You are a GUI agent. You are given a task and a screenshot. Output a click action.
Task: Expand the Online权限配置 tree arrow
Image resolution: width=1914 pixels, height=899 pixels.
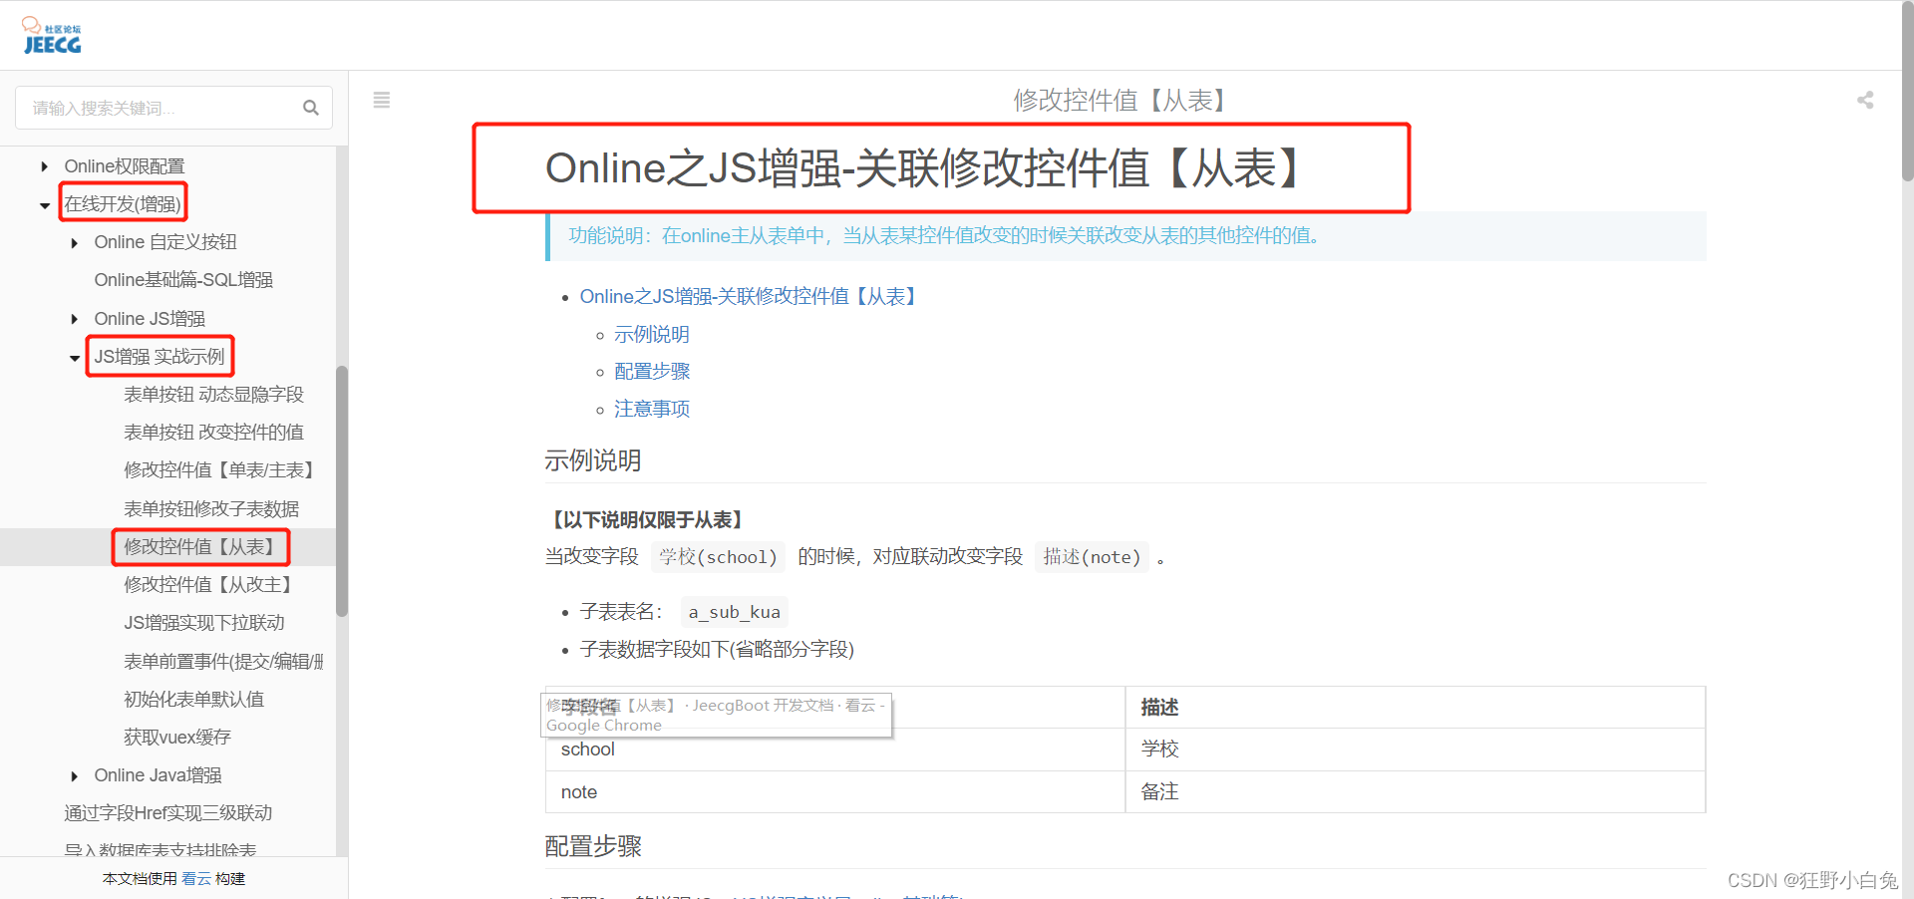point(44,166)
